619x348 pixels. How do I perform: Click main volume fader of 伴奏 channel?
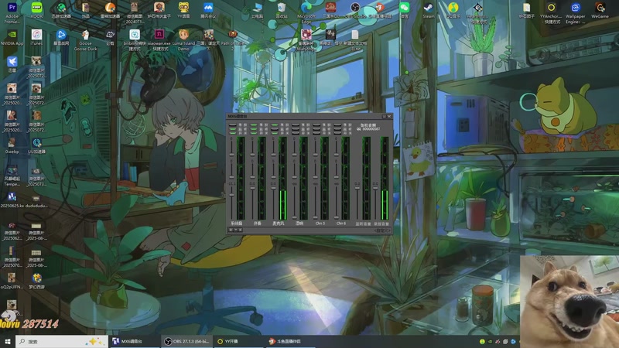pos(253,188)
